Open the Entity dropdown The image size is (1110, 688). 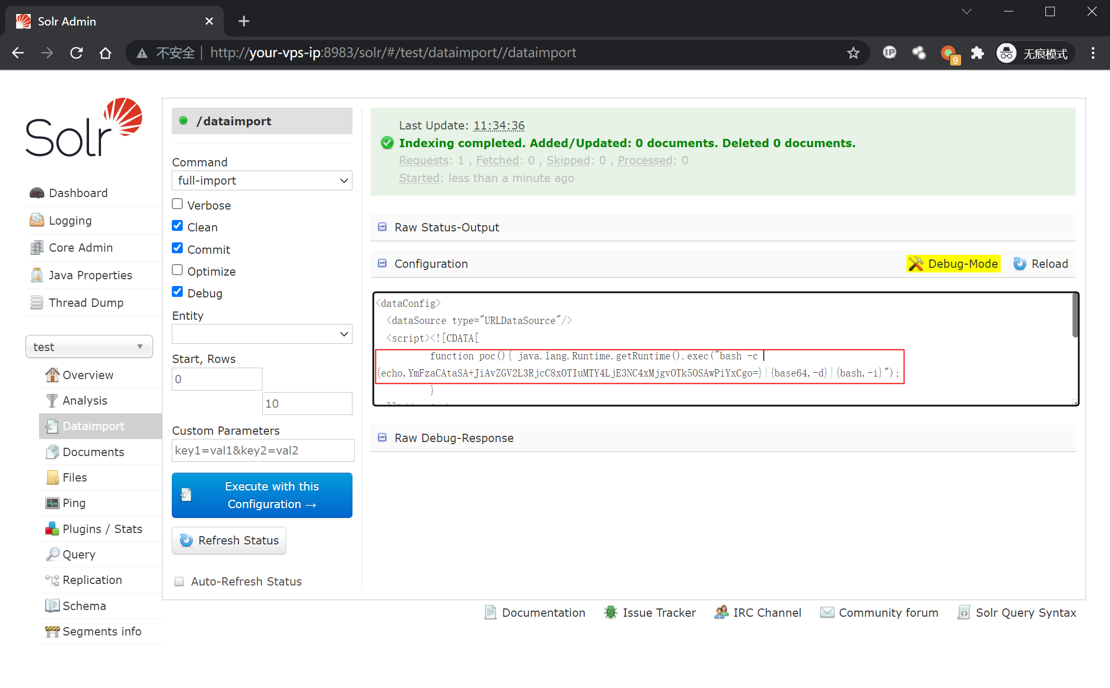click(262, 334)
